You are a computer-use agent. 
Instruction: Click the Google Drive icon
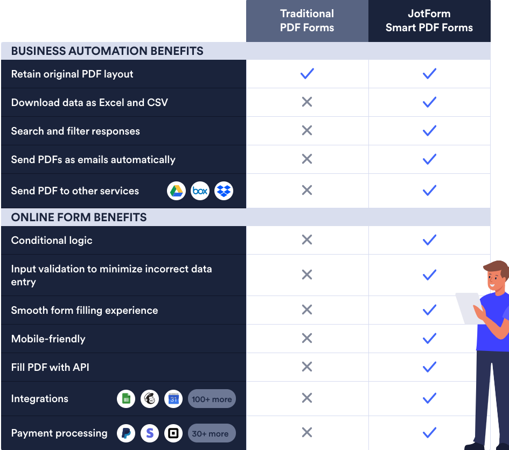point(176,191)
